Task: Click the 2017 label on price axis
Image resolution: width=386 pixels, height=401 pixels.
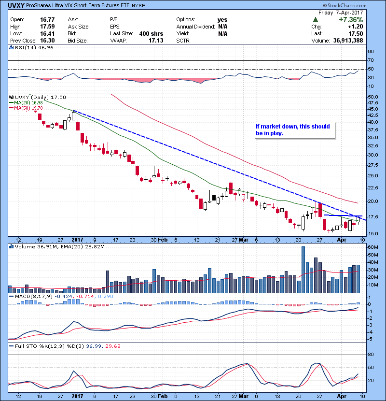Action: tap(77, 240)
